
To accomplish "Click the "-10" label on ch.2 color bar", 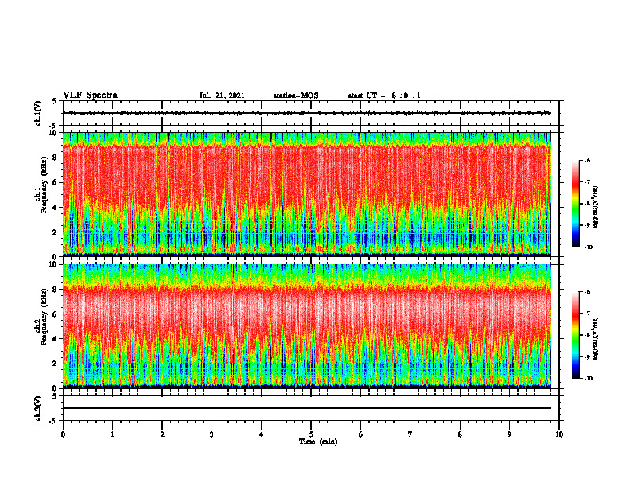I will tap(588, 379).
